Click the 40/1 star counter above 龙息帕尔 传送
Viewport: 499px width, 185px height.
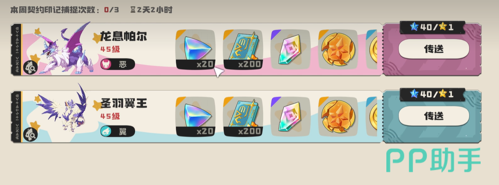click(x=432, y=27)
